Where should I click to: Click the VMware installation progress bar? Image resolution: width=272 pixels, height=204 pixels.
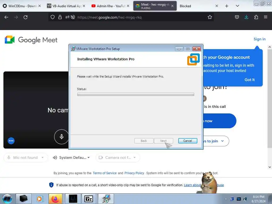point(135,94)
